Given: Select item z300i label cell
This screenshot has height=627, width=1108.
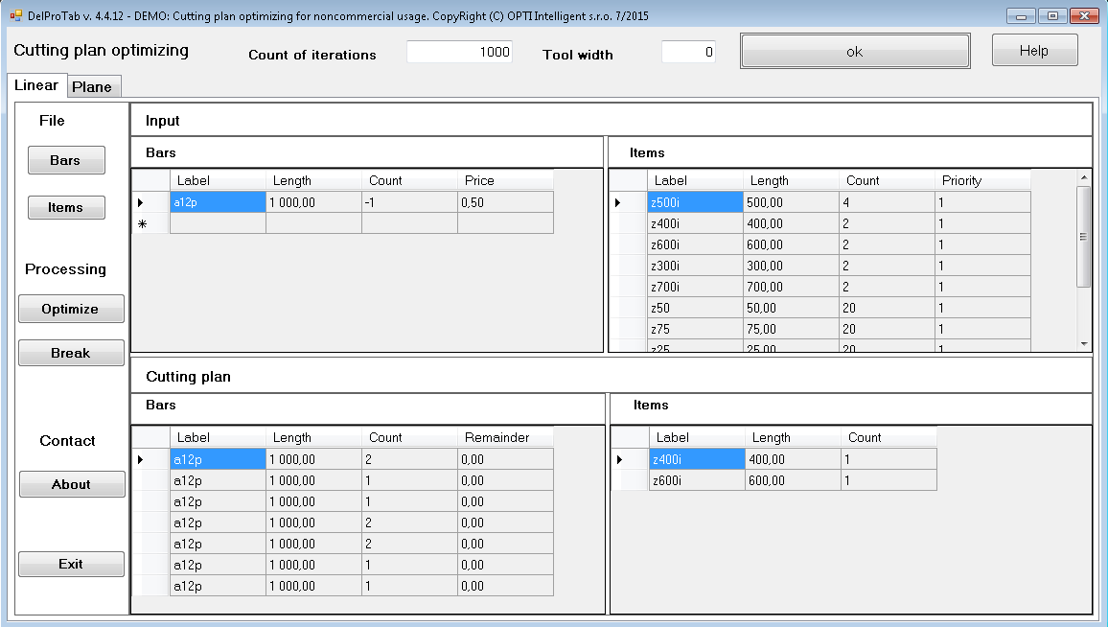Looking at the screenshot, I should click(x=695, y=266).
